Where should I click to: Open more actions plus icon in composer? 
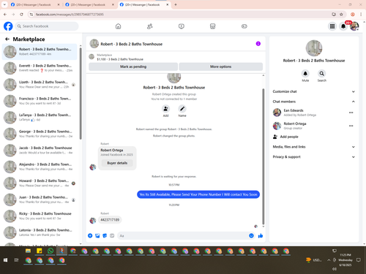point(90,235)
